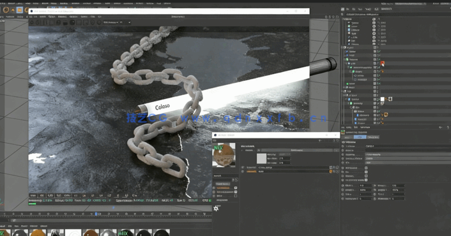
Task: Enable the unchecked channel checkbox in the material editor
Action: tap(236, 196)
